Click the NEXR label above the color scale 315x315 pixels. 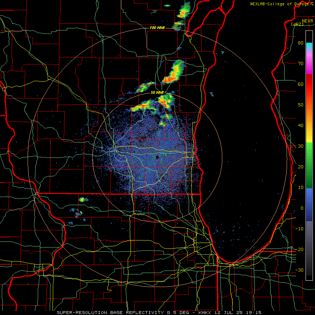(307, 21)
